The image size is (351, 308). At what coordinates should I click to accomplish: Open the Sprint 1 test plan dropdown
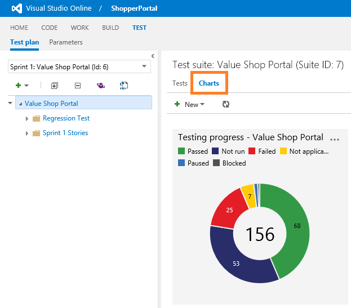79,66
